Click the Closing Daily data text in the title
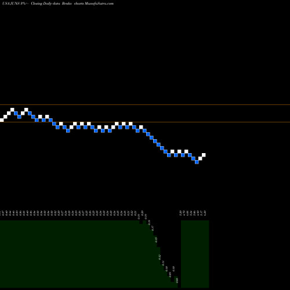 45,3
